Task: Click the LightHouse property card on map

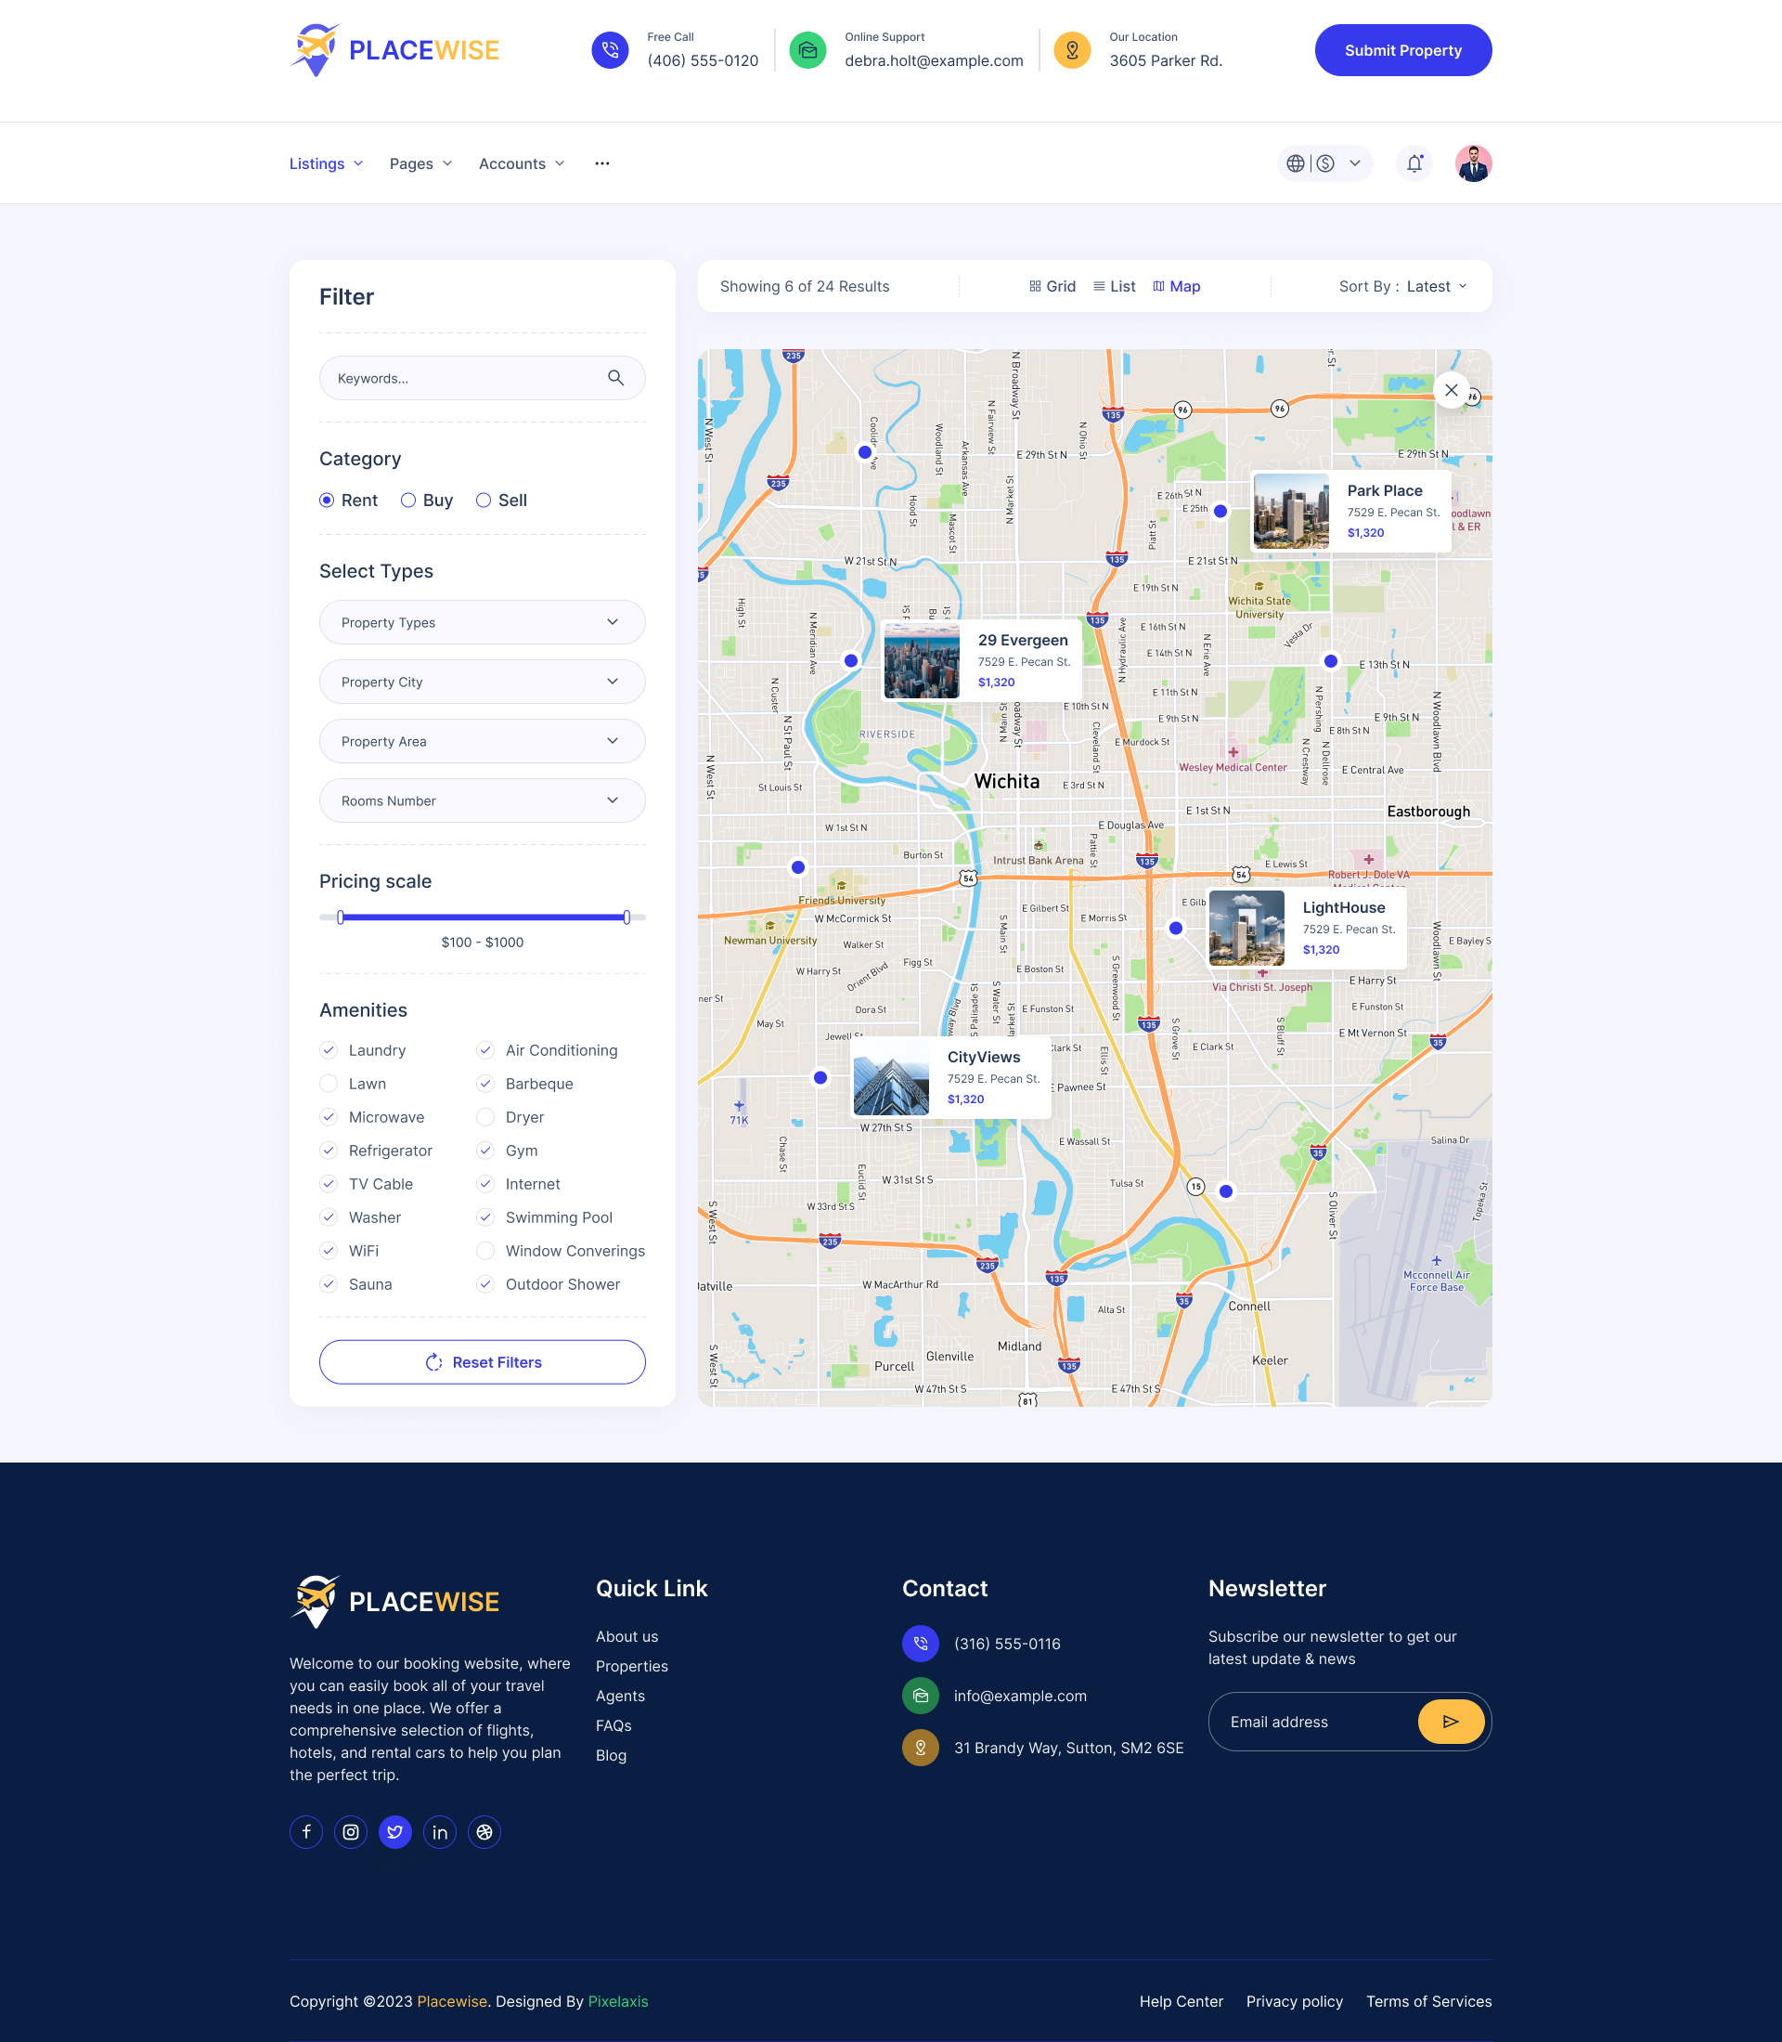Action: coord(1305,927)
